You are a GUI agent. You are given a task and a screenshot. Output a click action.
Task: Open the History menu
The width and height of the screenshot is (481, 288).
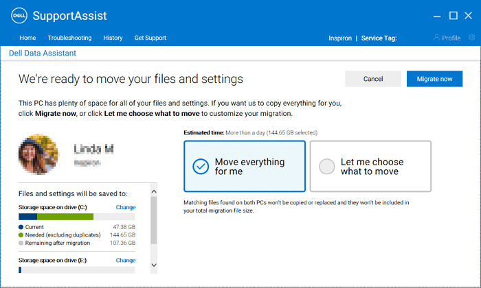(113, 38)
